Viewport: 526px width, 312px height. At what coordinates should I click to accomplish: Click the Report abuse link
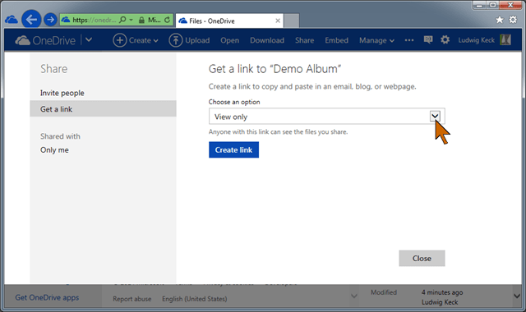pos(131,299)
